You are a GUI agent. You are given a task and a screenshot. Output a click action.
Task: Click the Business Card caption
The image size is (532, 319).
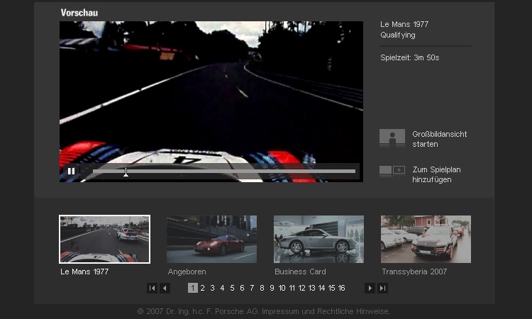coord(300,272)
